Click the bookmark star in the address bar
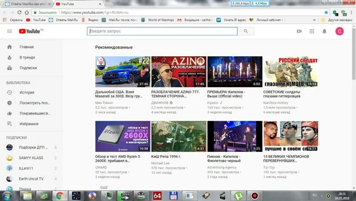Image resolution: width=356 pixels, height=201 pixels. pyautogui.click(x=326, y=12)
